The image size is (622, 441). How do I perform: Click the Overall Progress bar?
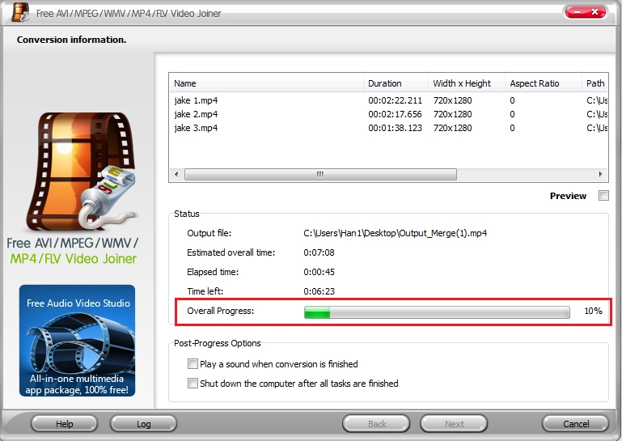click(x=437, y=312)
